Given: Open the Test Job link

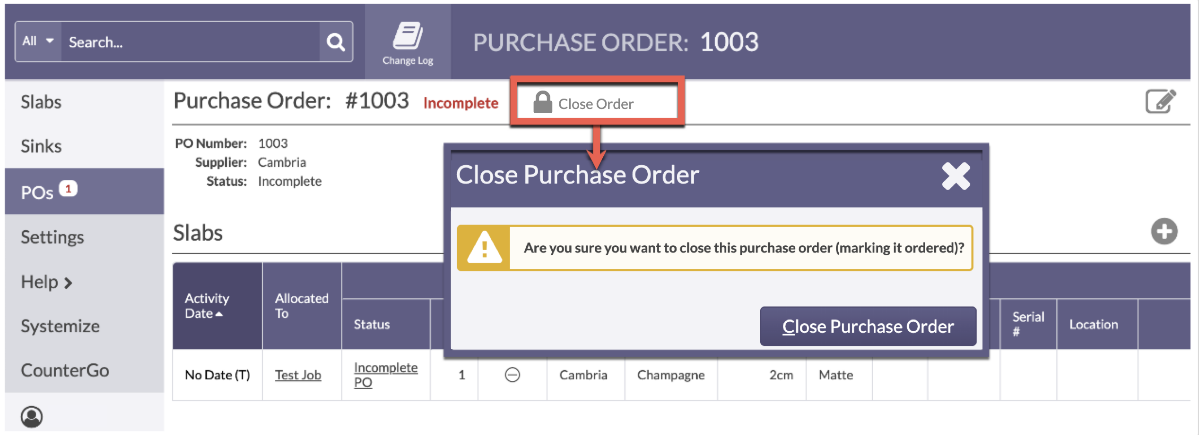Looking at the screenshot, I should point(298,375).
